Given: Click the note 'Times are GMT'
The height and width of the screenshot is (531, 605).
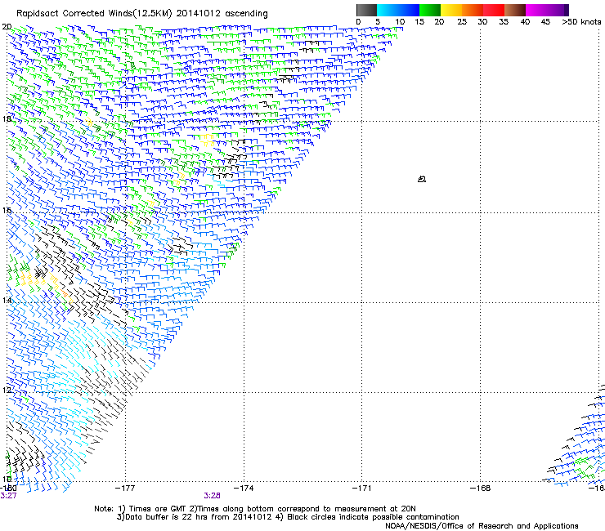Looking at the screenshot, I should point(157,509).
